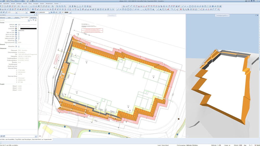Click the black Linienfarbe color swatch
This screenshot has width=260, height=146.
coord(28,29)
